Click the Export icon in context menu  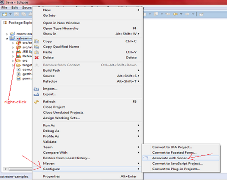(36, 94)
